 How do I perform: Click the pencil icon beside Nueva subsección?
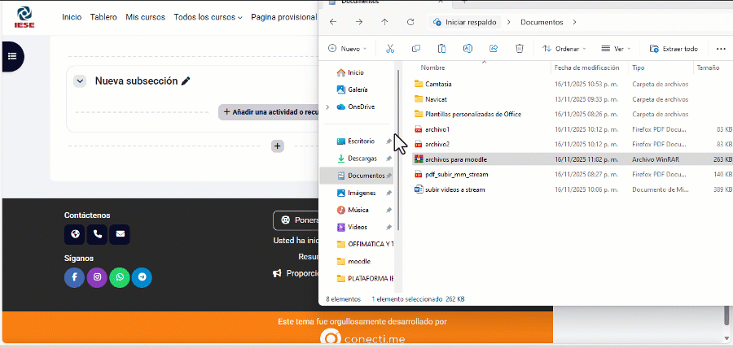point(186,81)
